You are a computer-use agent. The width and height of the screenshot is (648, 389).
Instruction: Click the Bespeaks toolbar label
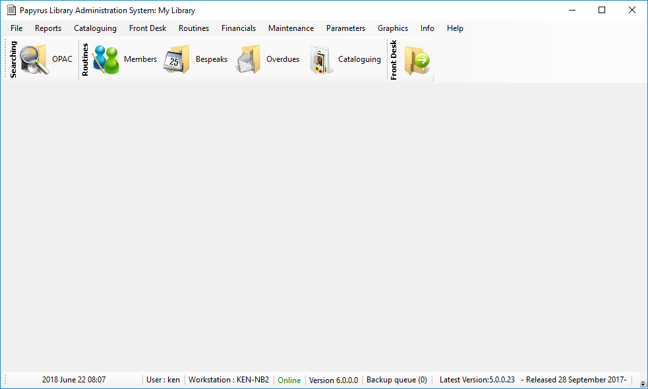pos(212,59)
